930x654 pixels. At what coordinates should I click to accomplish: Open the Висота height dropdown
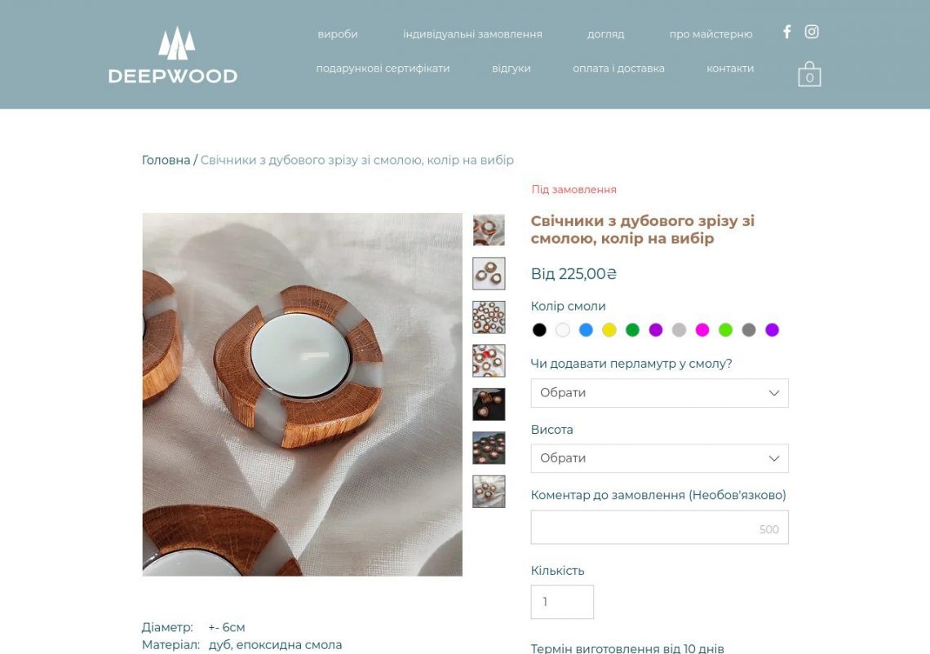point(659,458)
